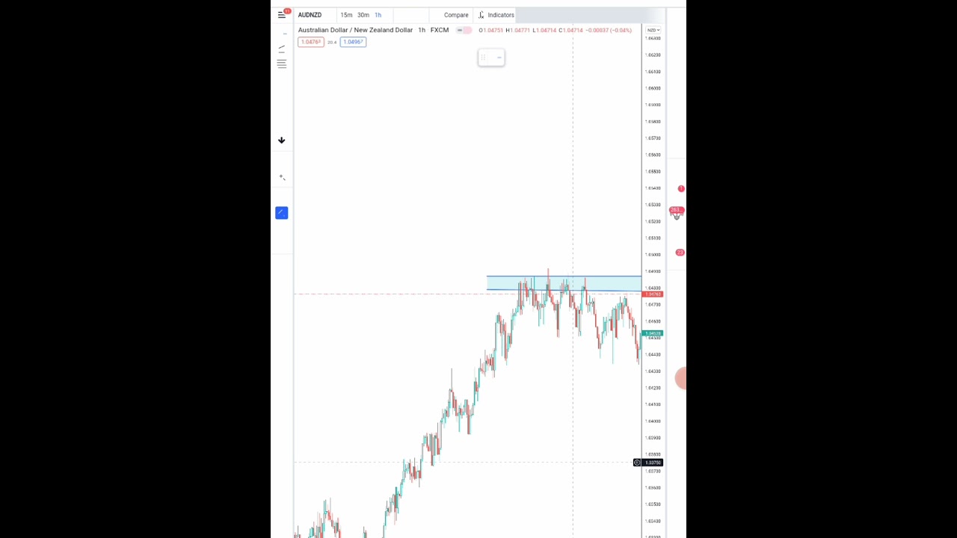Click the drag handle of floating drawing toolbar
Viewport: 957px width, 538px height.
(x=484, y=58)
